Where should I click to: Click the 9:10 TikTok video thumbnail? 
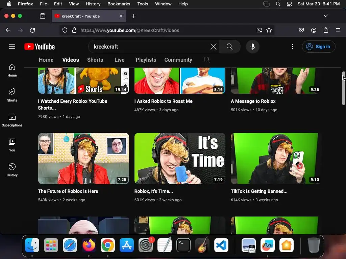point(276,159)
